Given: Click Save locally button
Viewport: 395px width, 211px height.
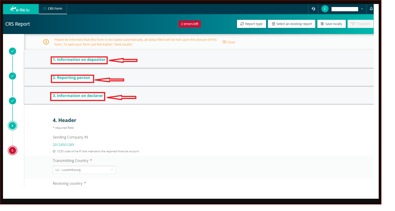Looking at the screenshot, I should tap(331, 24).
